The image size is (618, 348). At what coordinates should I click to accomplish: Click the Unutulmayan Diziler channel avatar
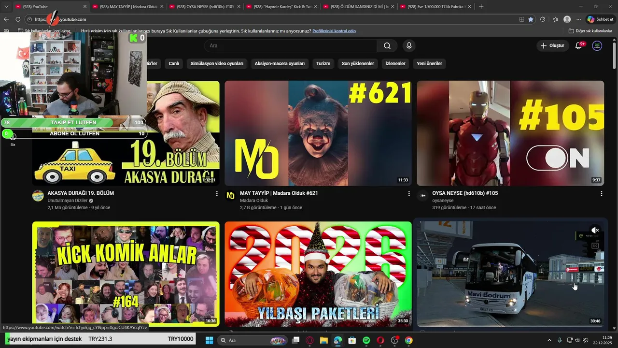[x=38, y=195]
